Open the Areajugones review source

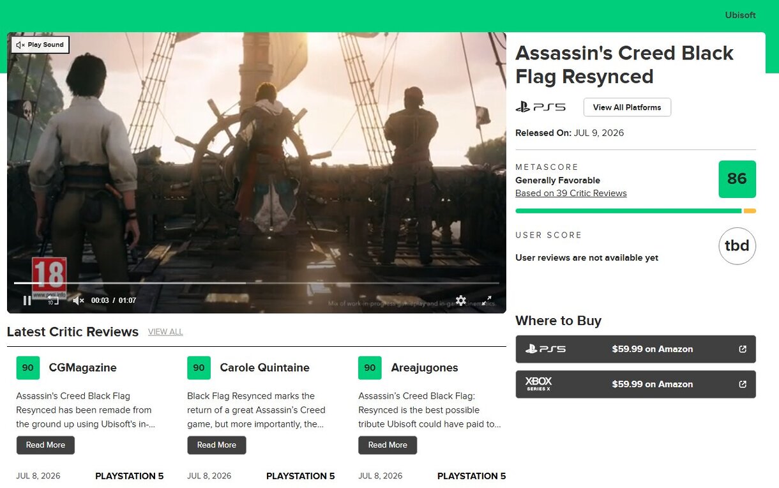pos(424,368)
